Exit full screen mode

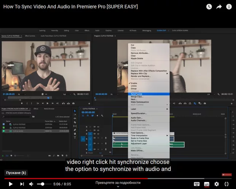pos(226,184)
